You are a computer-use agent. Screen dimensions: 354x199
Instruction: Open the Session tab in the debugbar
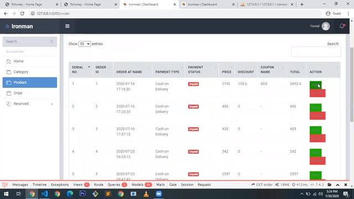187,185
